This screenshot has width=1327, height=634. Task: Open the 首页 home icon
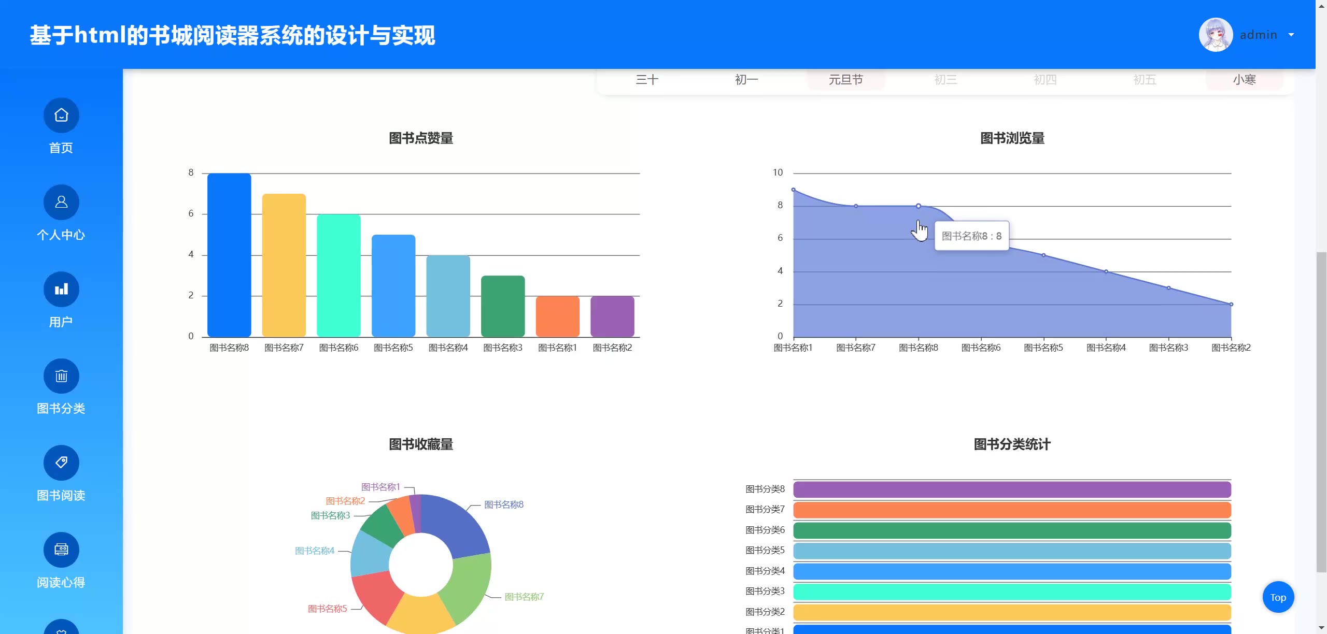point(61,115)
